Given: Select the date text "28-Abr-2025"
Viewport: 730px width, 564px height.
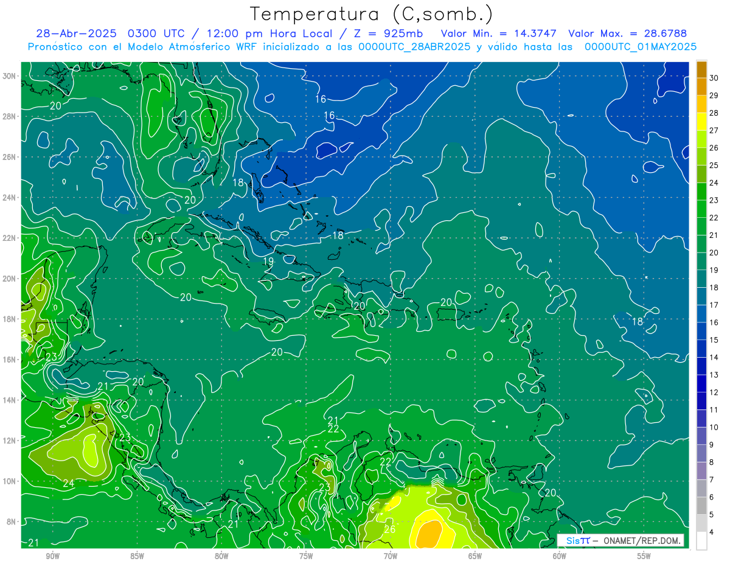Looking at the screenshot, I should (78, 33).
